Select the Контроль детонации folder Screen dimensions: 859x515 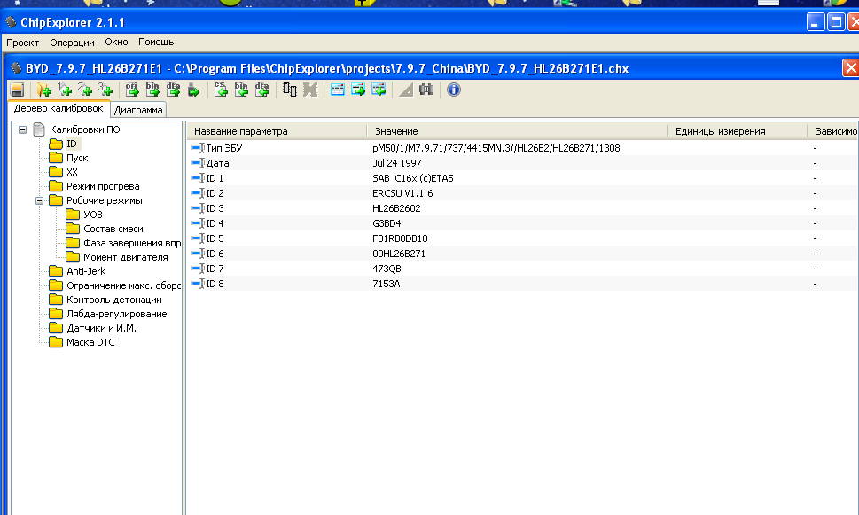(113, 300)
